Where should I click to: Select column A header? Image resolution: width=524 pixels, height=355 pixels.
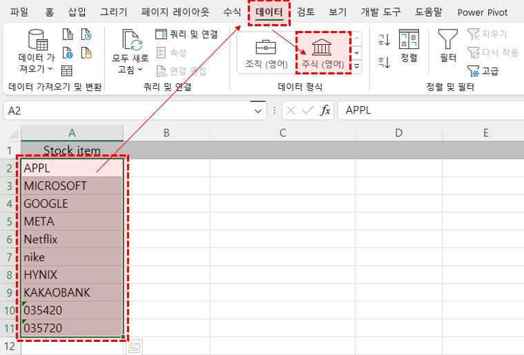[x=72, y=133]
